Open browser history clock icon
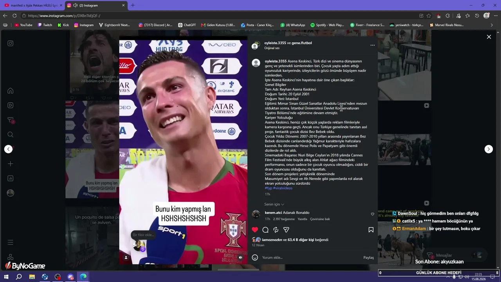Image resolution: width=501 pixels, height=282 pixels. point(477,16)
